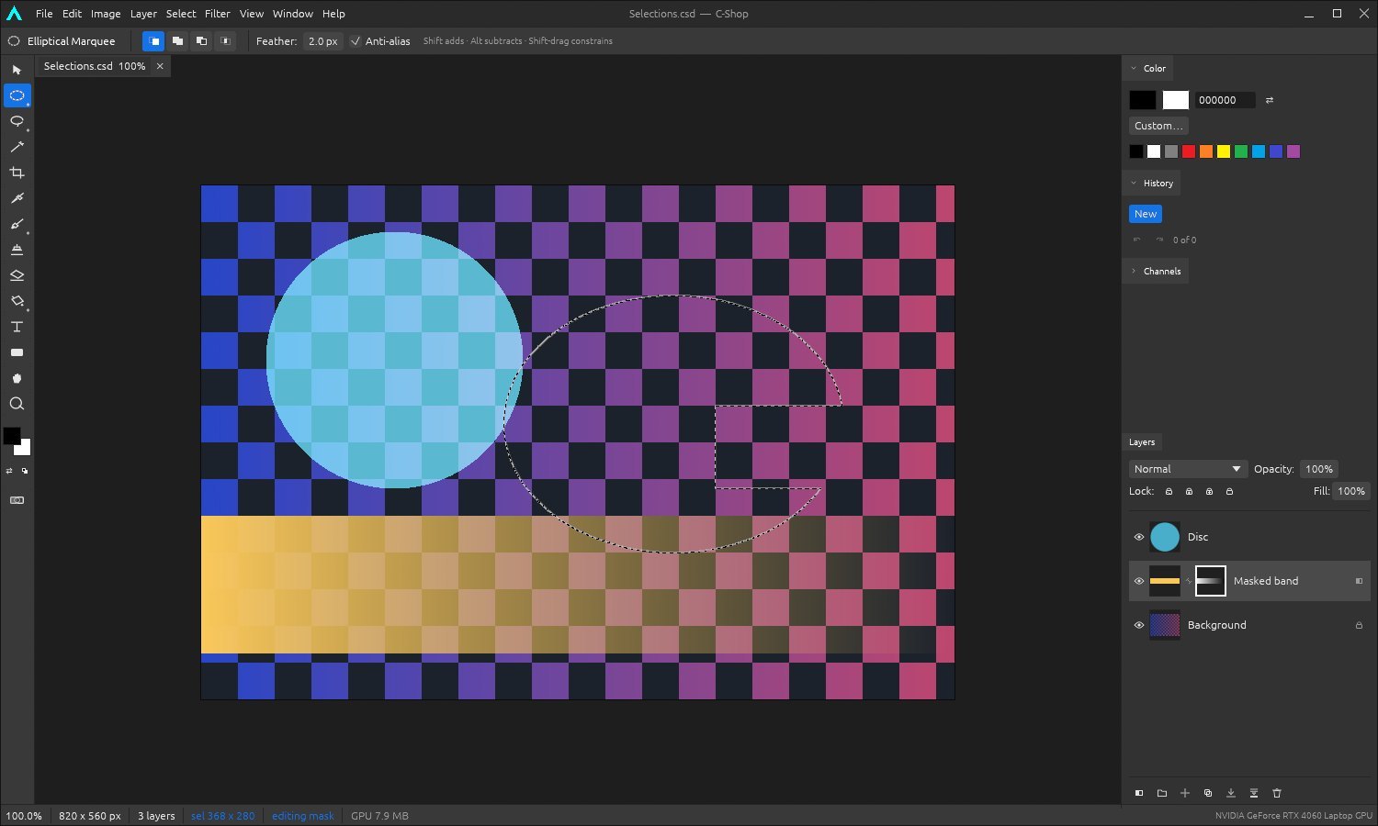Screen dimensions: 1378x826
Task: Click the Custom… color button
Action: pos(1158,126)
